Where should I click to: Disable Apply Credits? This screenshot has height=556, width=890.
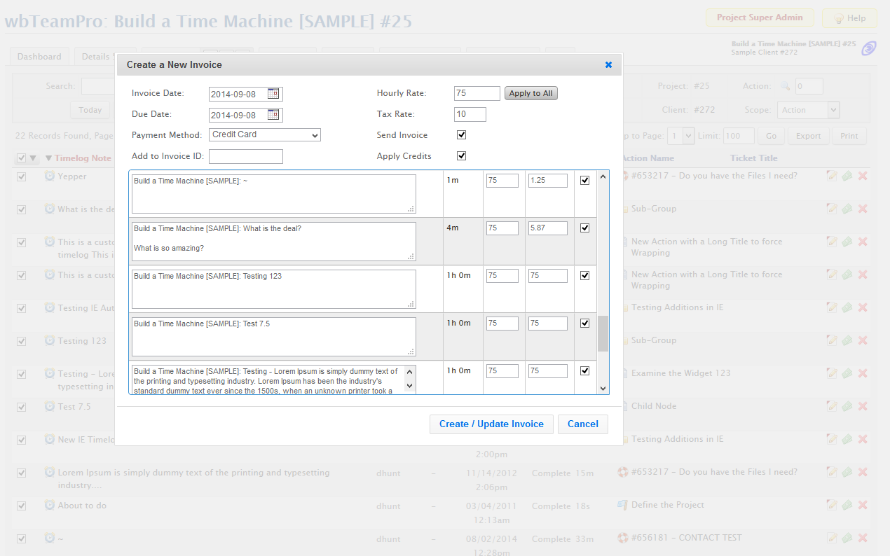point(461,155)
